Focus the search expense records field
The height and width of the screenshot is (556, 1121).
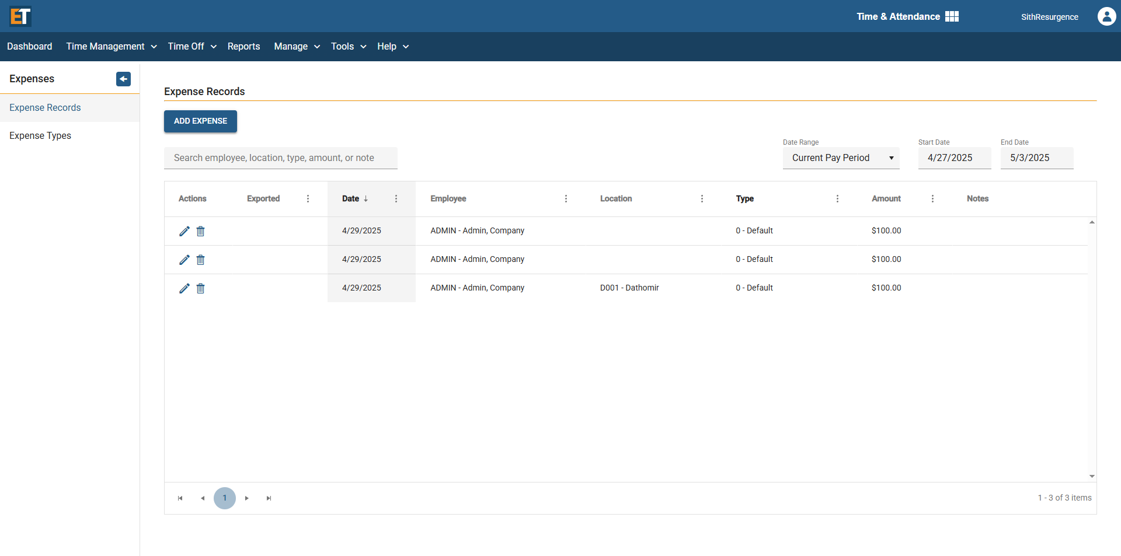point(281,158)
